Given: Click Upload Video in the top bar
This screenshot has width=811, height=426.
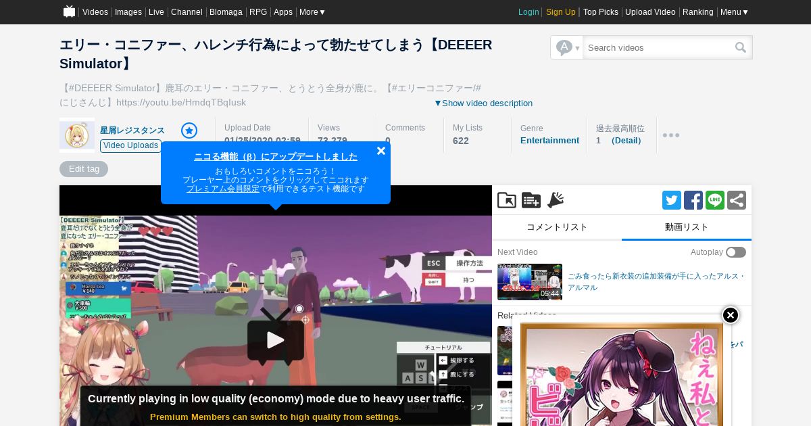Looking at the screenshot, I should point(650,12).
